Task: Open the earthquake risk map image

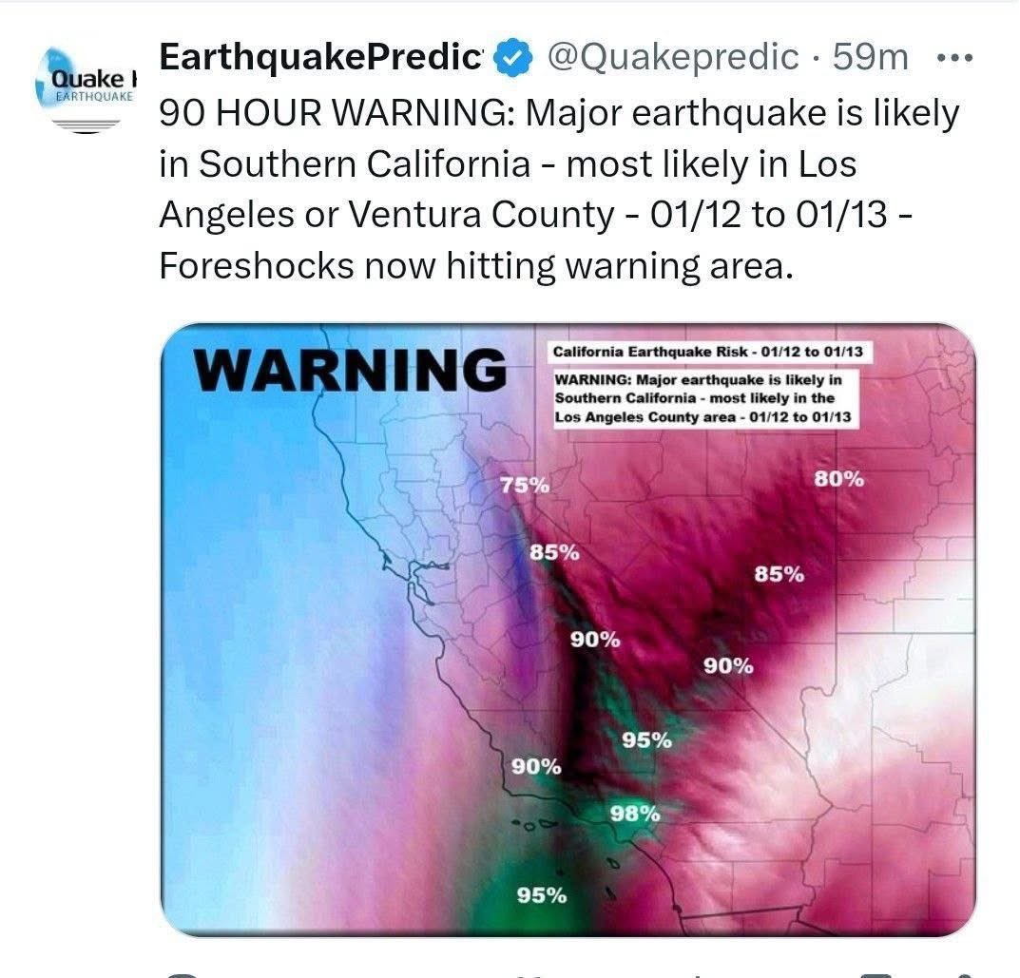Action: pyautogui.click(x=568, y=629)
